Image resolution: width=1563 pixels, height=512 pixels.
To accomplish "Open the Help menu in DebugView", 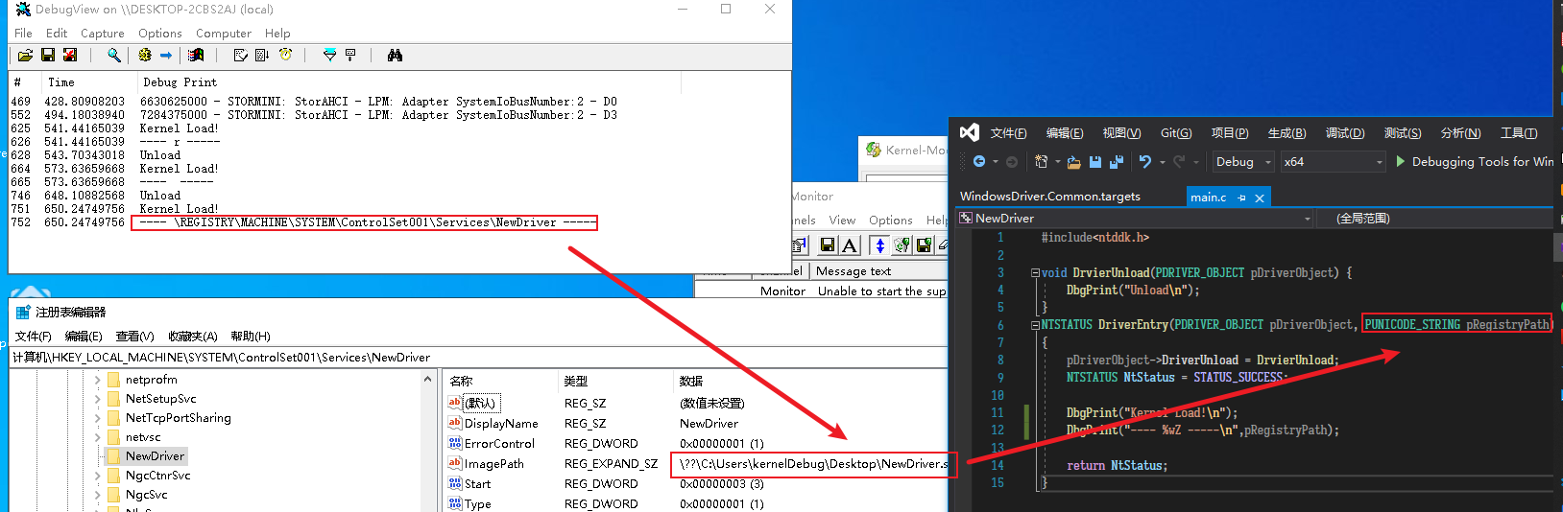I will pyautogui.click(x=277, y=33).
